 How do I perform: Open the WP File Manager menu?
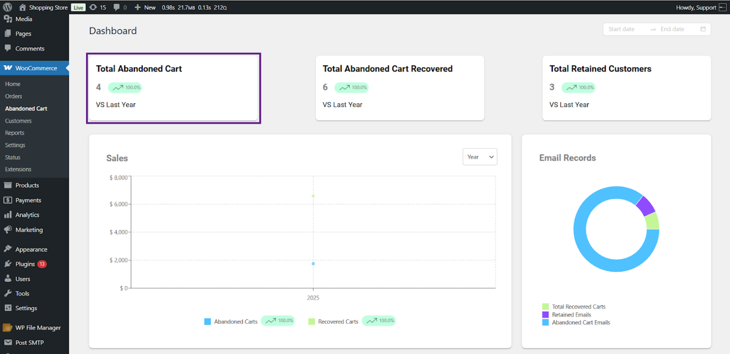38,328
